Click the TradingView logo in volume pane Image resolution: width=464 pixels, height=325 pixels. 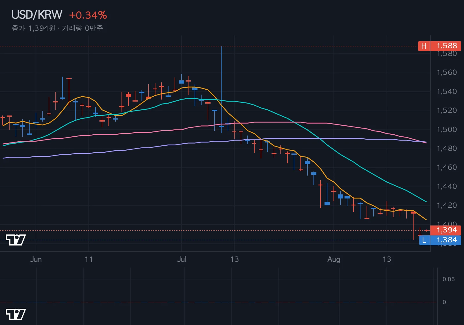coord(16,314)
